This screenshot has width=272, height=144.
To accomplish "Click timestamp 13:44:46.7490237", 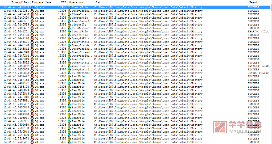I will coord(16,111).
